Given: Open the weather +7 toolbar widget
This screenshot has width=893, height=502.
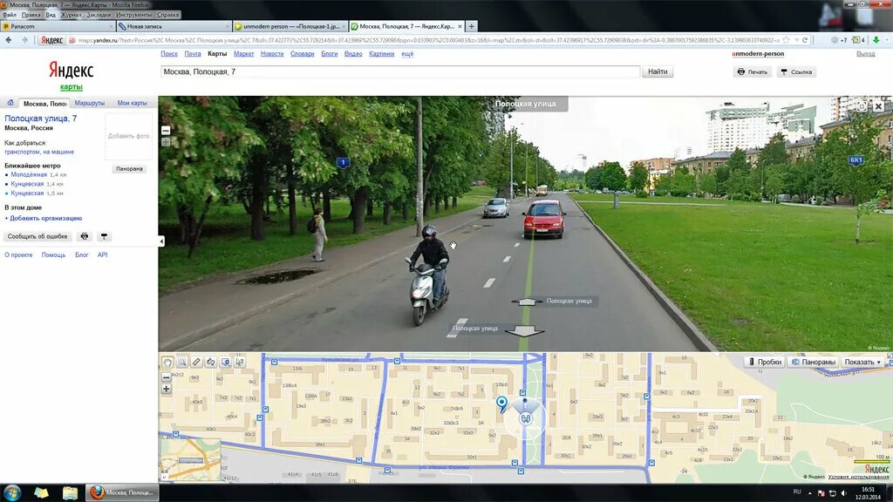Looking at the screenshot, I should (839, 40).
